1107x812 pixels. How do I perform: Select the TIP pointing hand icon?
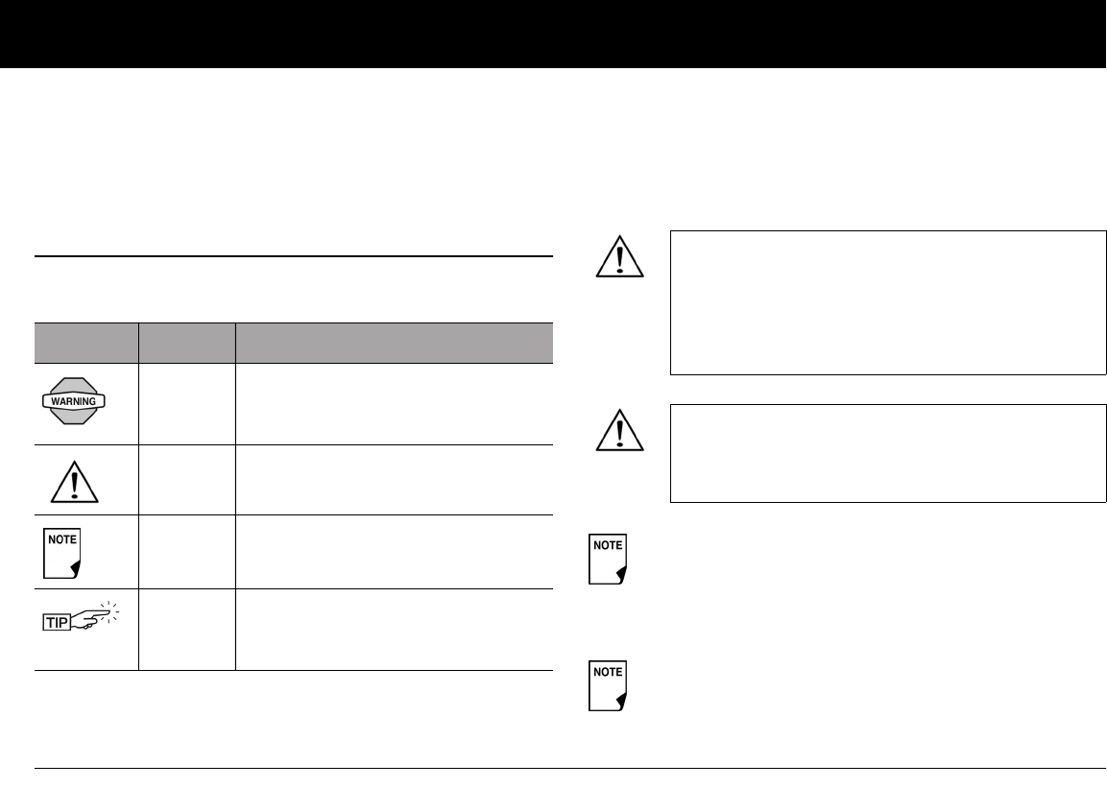coord(82,616)
